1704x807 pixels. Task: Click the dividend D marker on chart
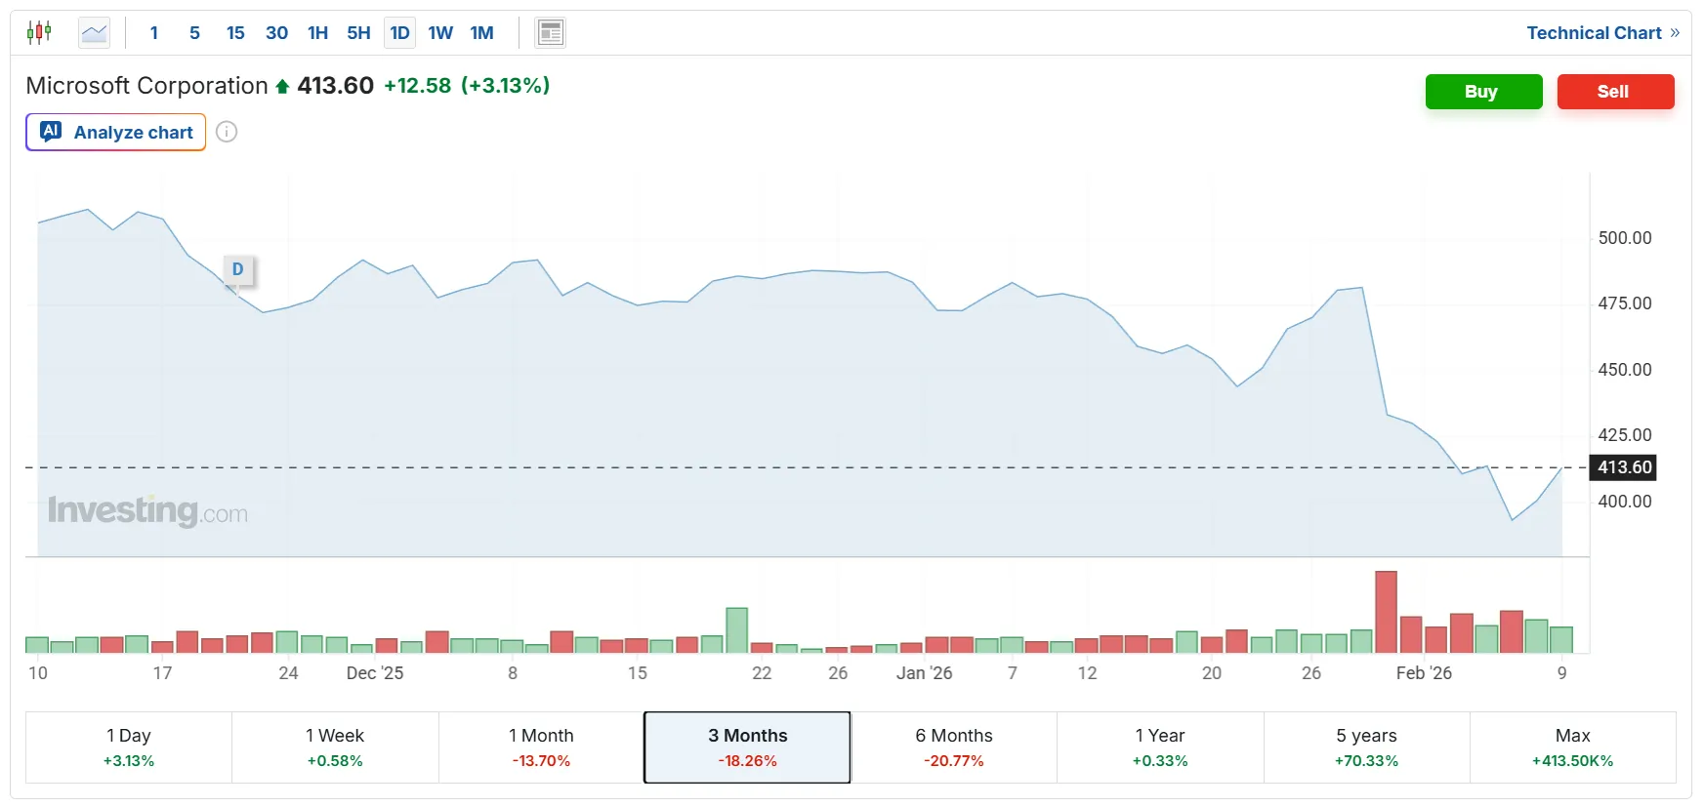[237, 270]
